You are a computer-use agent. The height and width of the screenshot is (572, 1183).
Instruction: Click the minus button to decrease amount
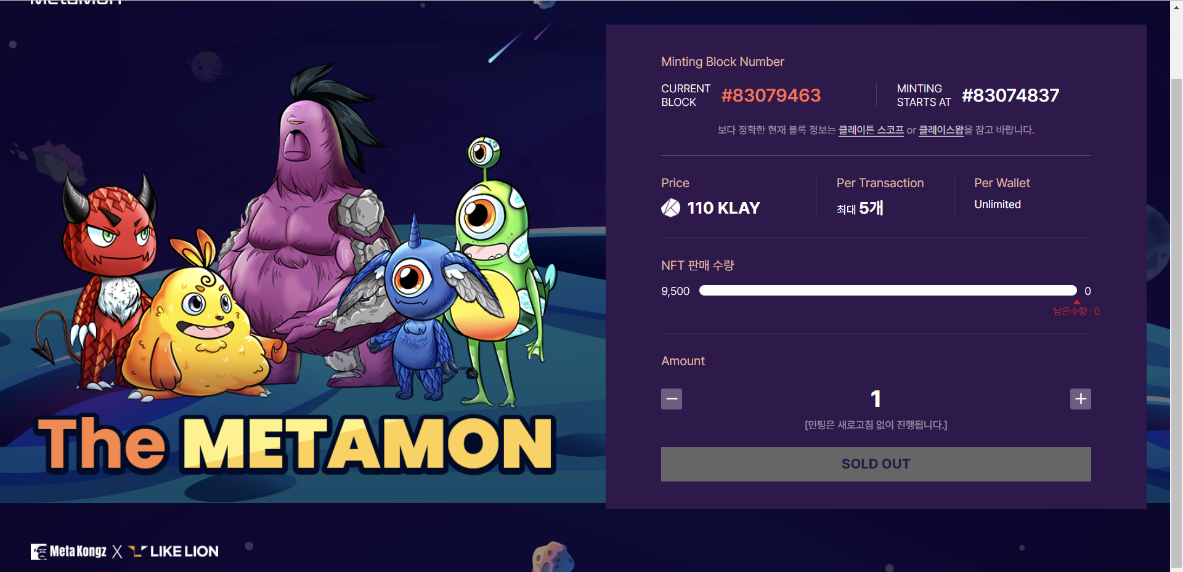(672, 399)
